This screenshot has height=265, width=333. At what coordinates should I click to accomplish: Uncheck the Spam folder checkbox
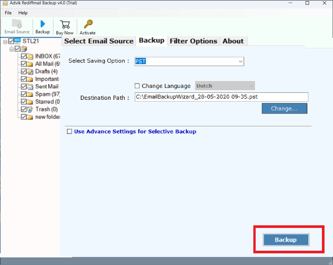click(24, 94)
